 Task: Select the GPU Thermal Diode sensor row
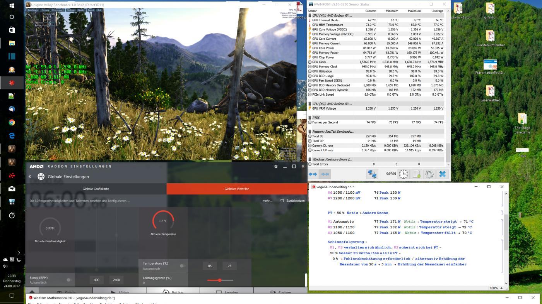pyautogui.click(x=376, y=20)
